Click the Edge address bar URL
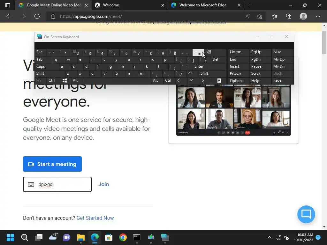This screenshot has width=327, height=245. click(91, 16)
